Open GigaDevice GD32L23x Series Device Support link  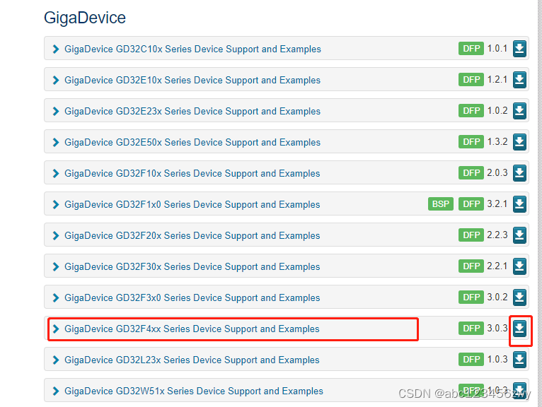(192, 360)
